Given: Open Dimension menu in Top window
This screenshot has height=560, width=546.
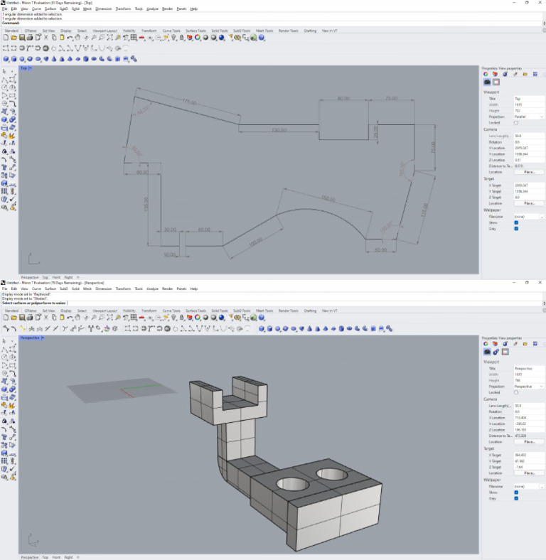Looking at the screenshot, I should pyautogui.click(x=104, y=9).
